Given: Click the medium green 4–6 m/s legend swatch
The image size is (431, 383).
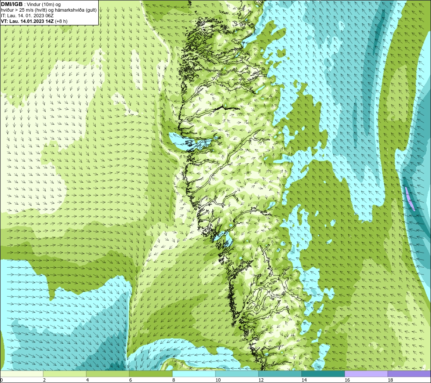Looking at the screenshot, I should click(108, 374).
